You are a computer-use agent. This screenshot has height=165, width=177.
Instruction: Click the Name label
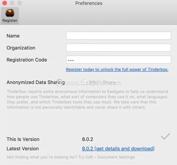(x=13, y=36)
